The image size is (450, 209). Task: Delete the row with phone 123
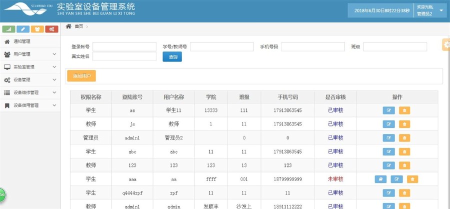(404, 165)
